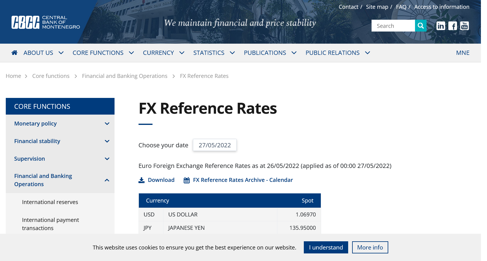Click the Central Bank of Montenegro logo
The width and height of the screenshot is (487, 261).
coord(46,22)
